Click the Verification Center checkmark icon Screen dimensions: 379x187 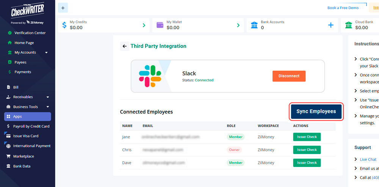10,33
